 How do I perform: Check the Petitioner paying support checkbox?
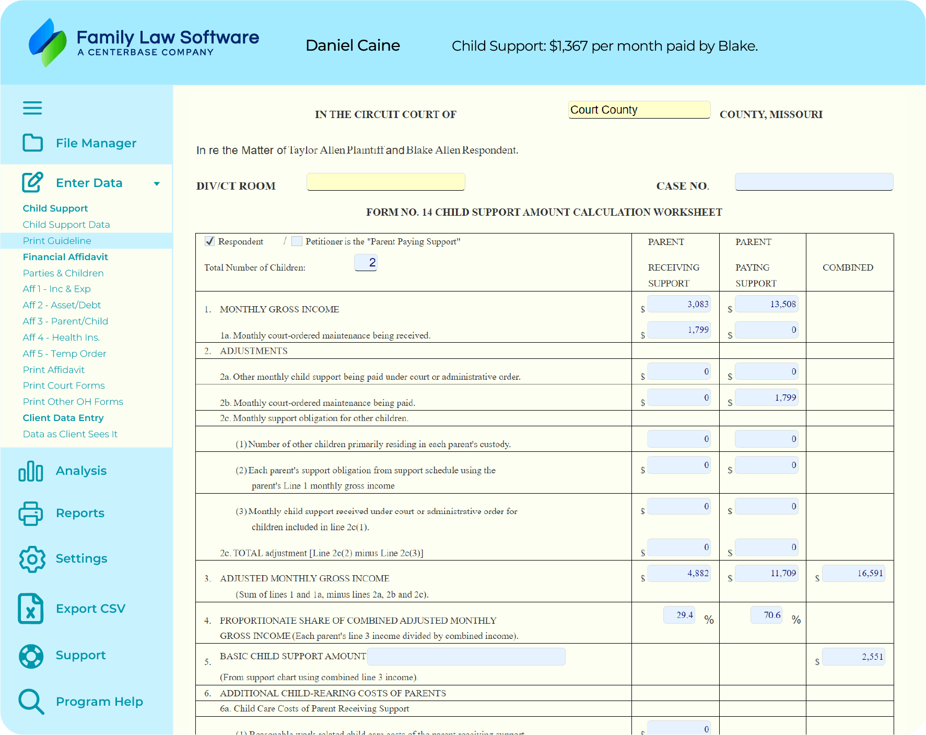[297, 241]
